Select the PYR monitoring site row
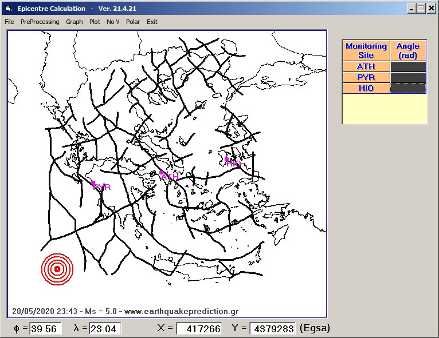This screenshot has width=439, height=338. [366, 77]
